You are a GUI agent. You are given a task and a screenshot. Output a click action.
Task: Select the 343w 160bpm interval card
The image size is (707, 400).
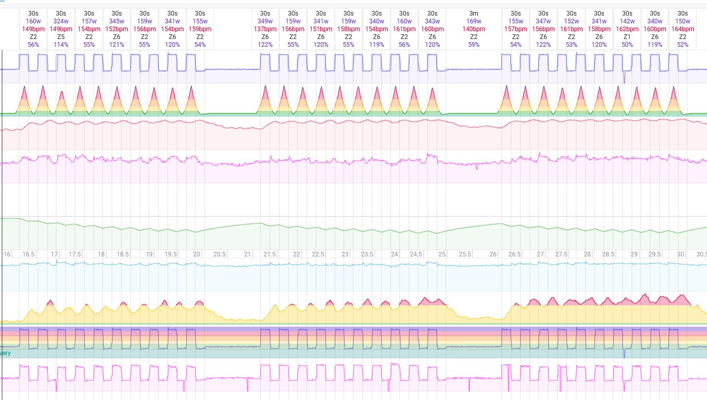432,29
